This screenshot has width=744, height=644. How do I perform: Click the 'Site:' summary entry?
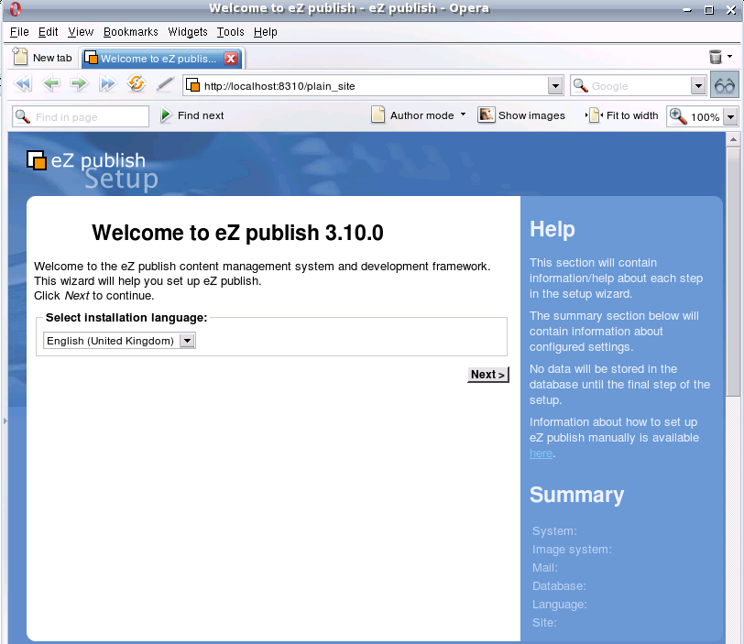(x=544, y=622)
